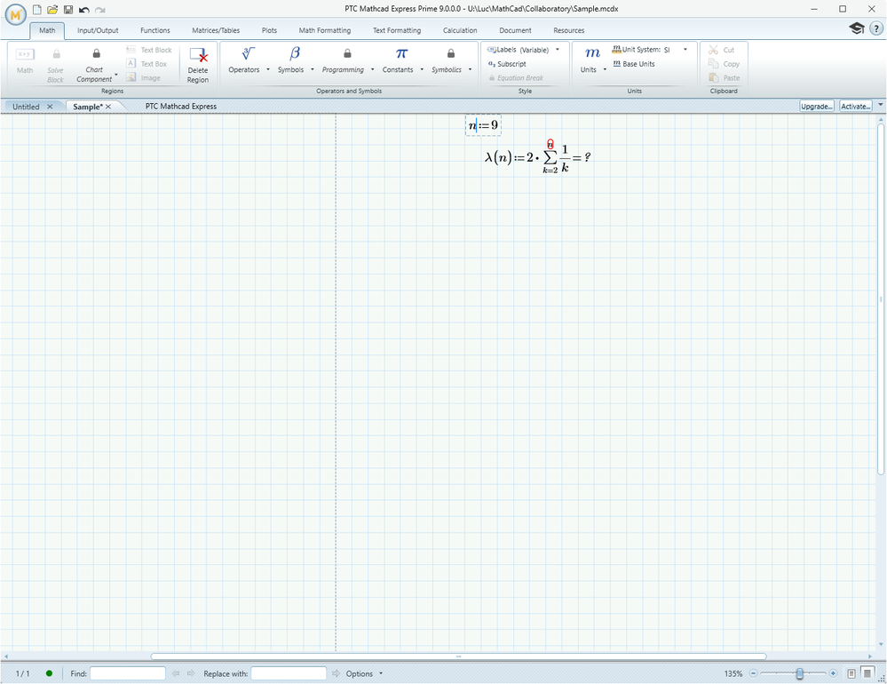Click the Subscript style button

[x=507, y=64]
